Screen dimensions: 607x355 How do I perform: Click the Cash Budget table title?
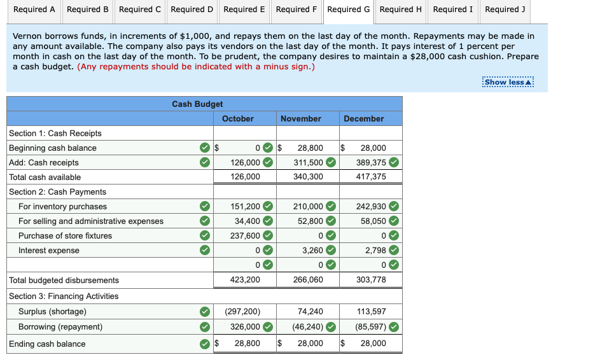click(x=197, y=104)
